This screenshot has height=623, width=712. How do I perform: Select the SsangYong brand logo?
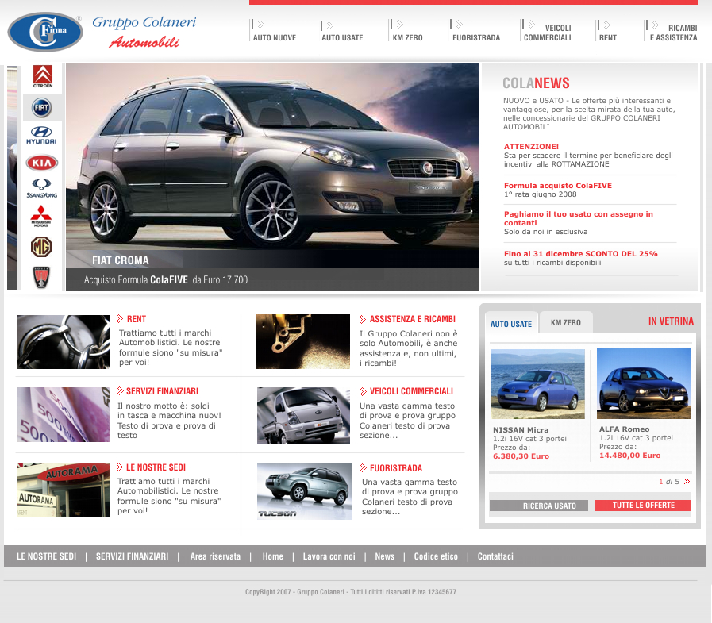pos(42,188)
